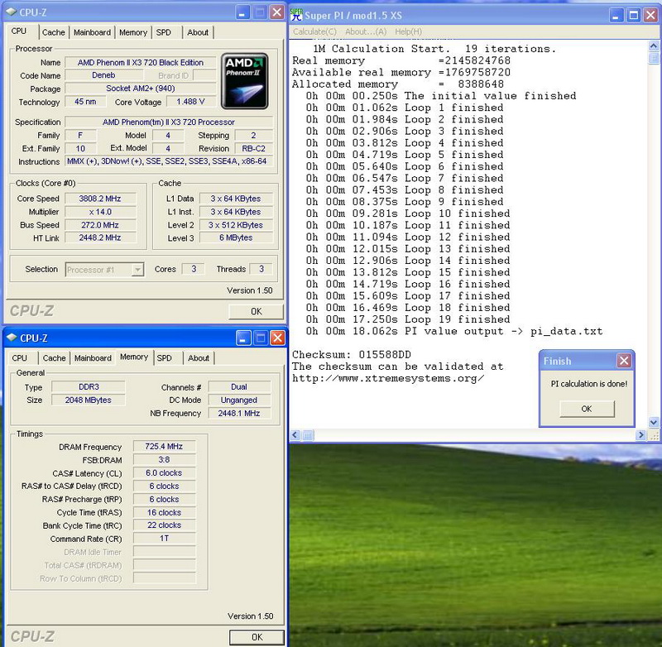Minimize the Super PI window
The height and width of the screenshot is (647, 662).
[x=616, y=16]
